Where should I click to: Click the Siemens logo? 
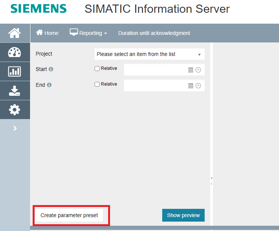coord(38,9)
